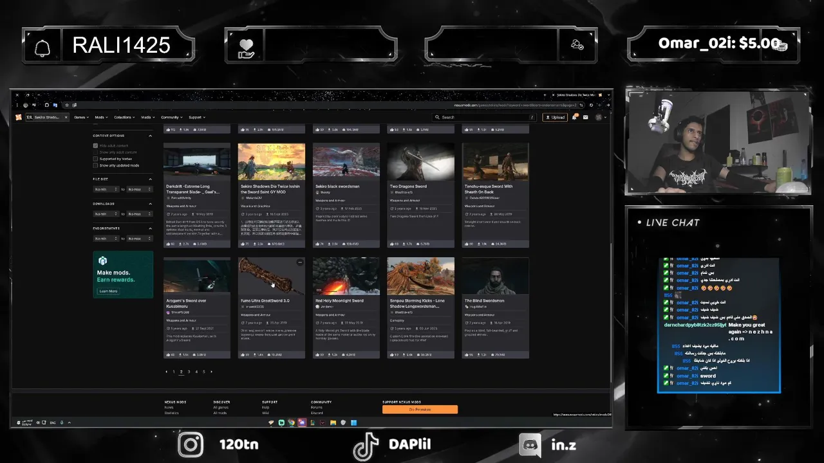Close the Sekiro game filter tab x

[x=65, y=117]
